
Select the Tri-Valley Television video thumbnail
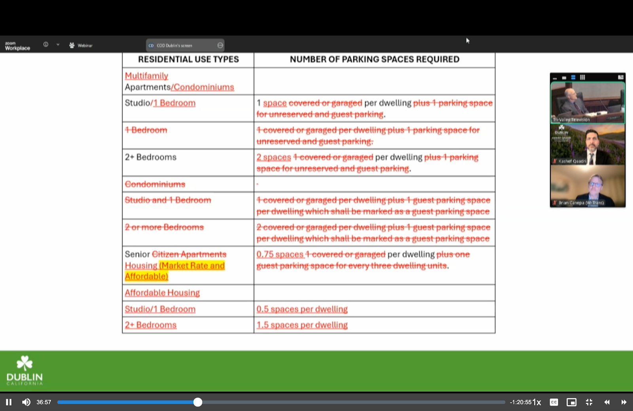pos(588,102)
